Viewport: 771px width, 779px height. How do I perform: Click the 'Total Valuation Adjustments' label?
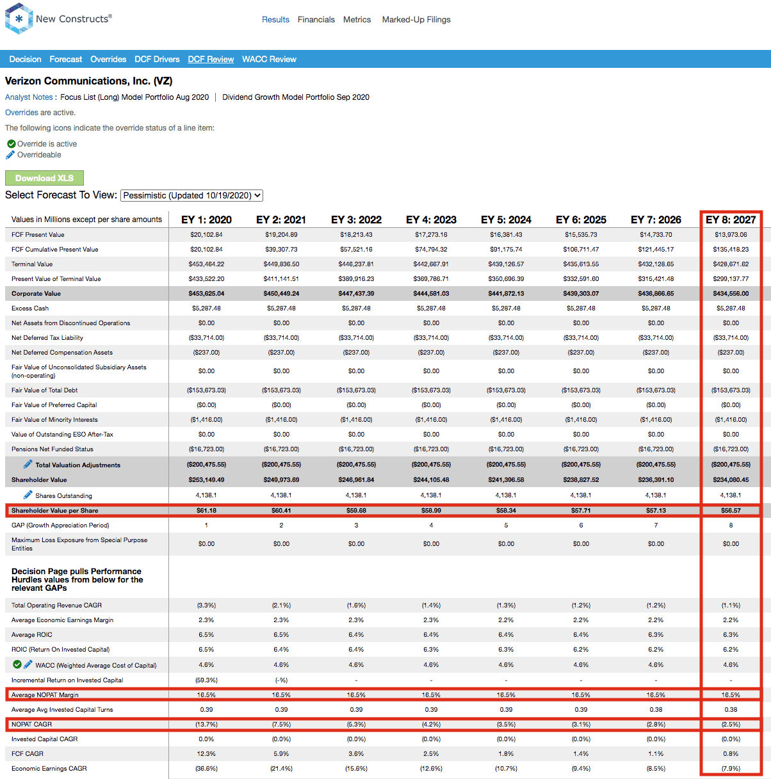pyautogui.click(x=78, y=465)
